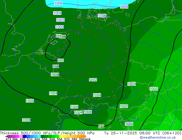Click the '06:00 UTC' time text
Image resolution: width=182 pixels, height=140 pixels.
point(150,133)
